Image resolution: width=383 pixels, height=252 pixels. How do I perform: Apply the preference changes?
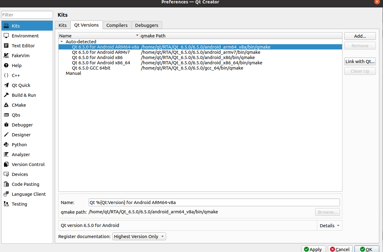point(313,249)
